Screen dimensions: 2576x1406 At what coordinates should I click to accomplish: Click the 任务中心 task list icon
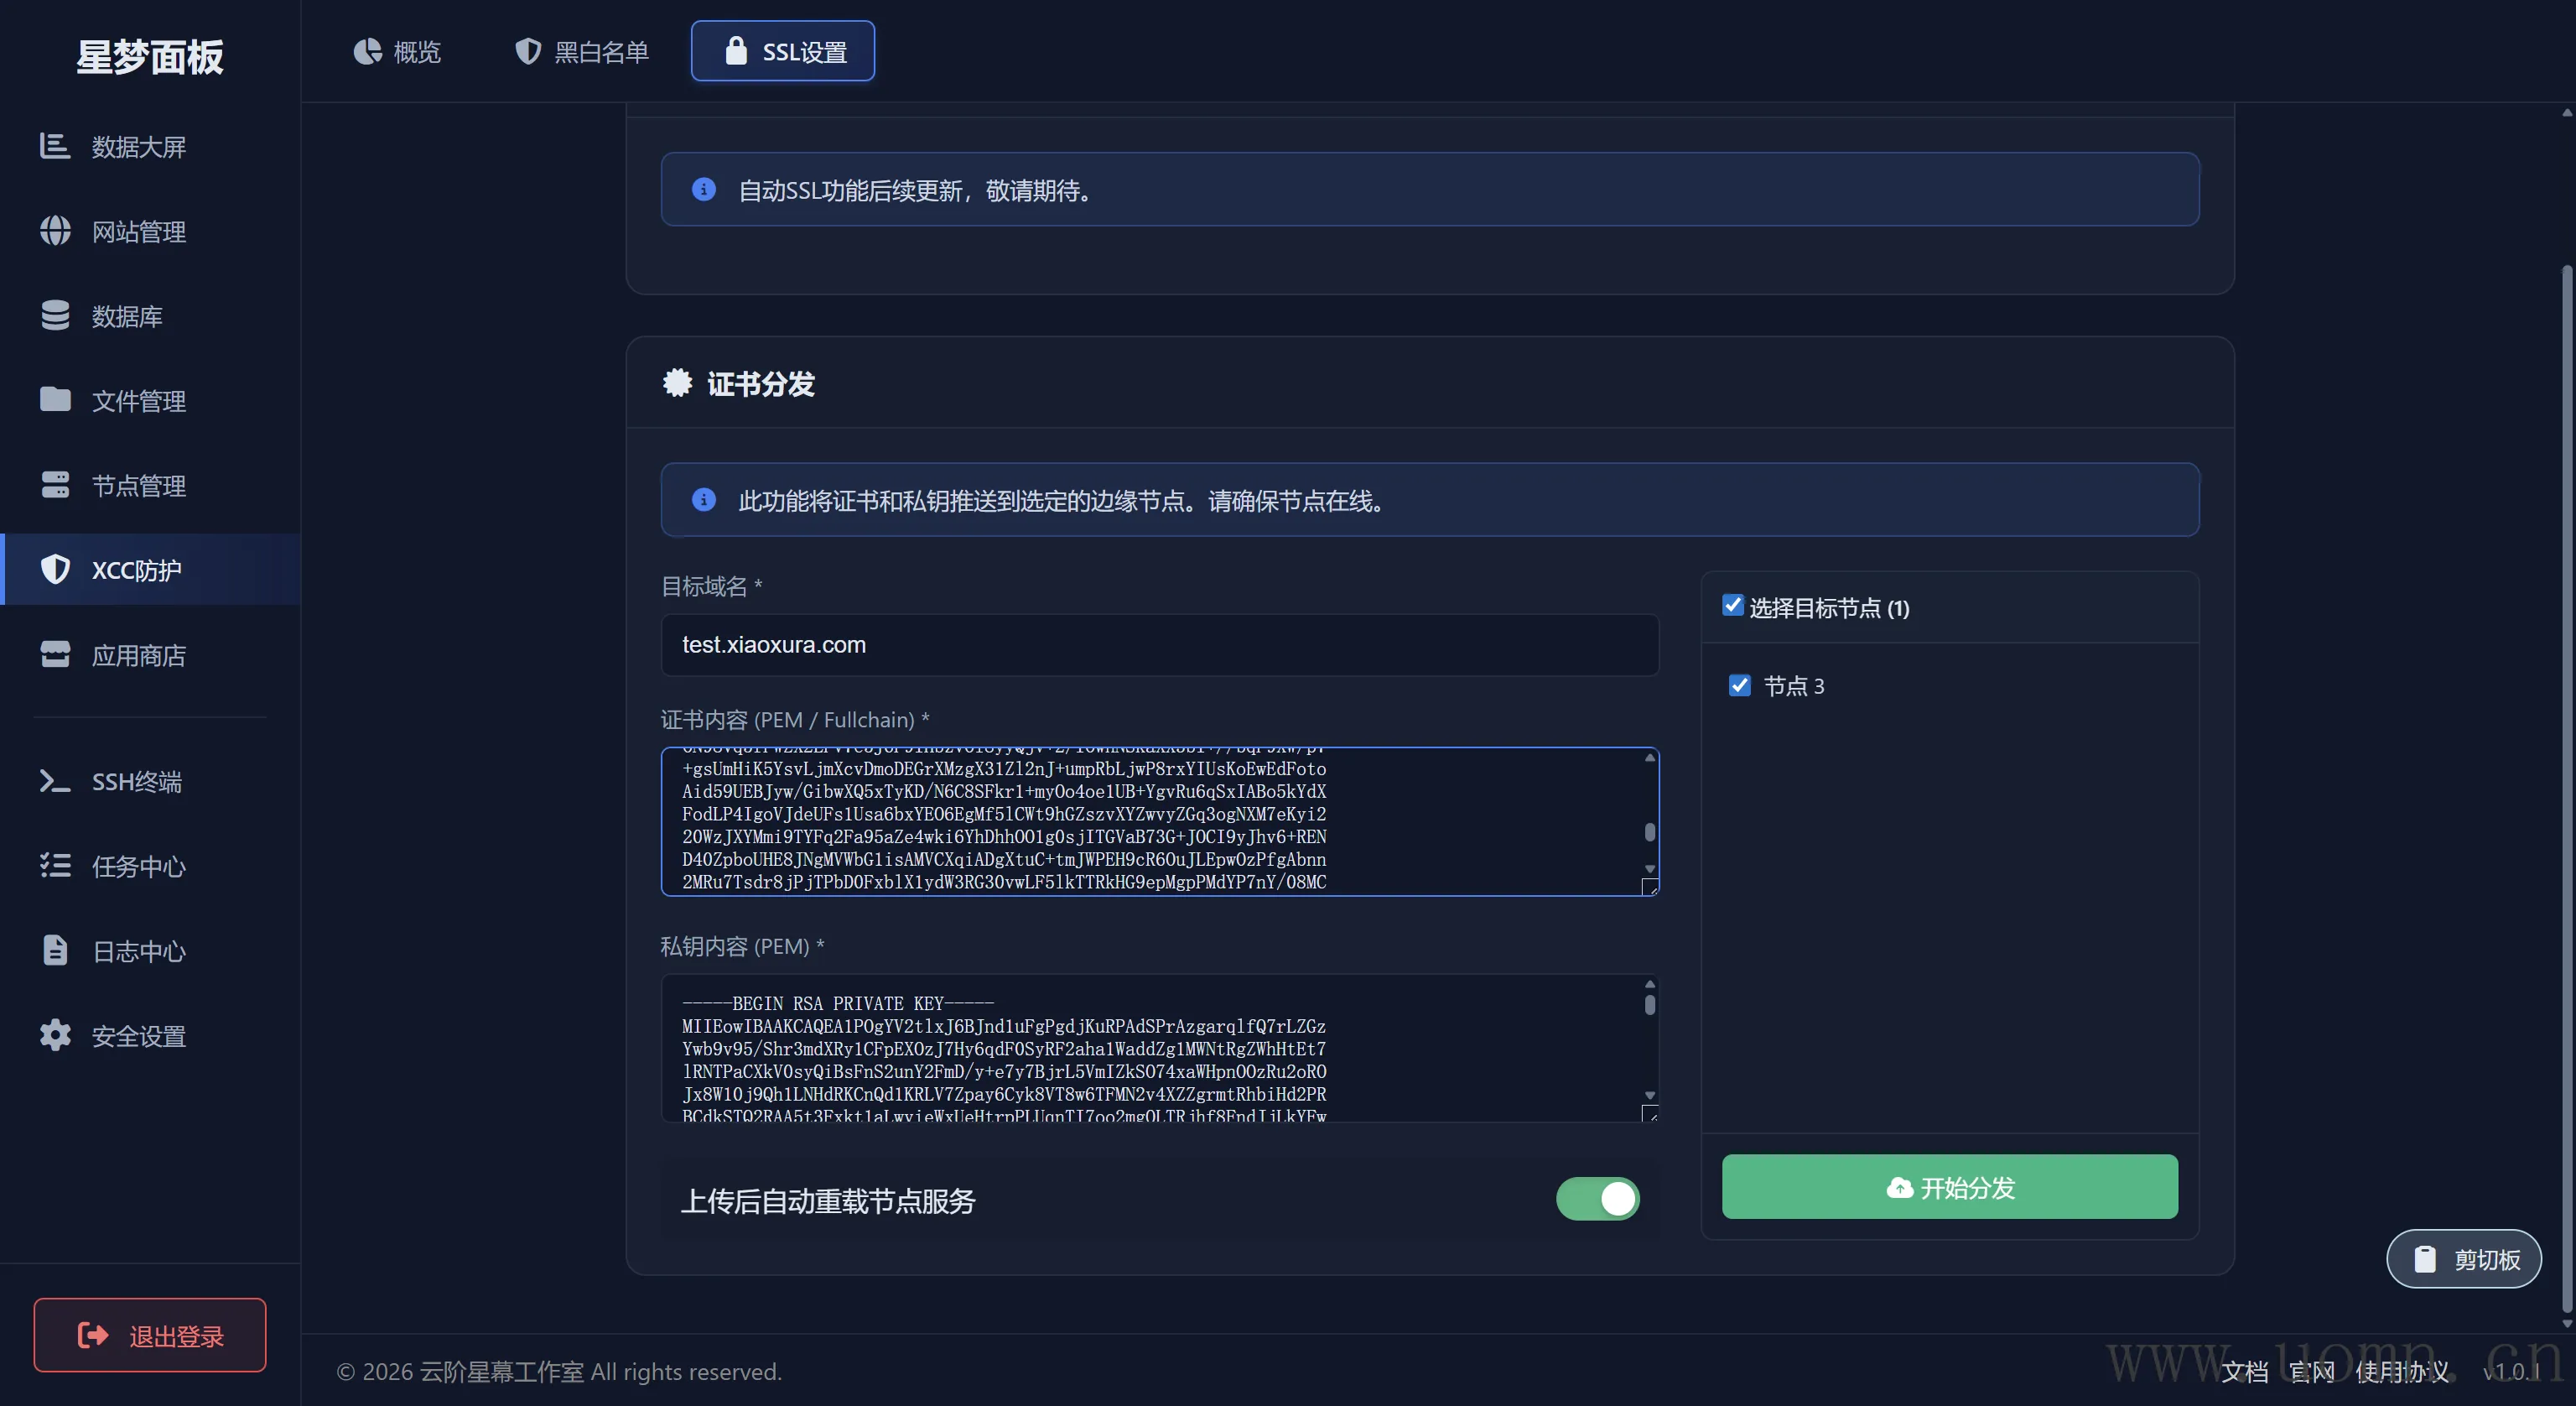click(54, 866)
